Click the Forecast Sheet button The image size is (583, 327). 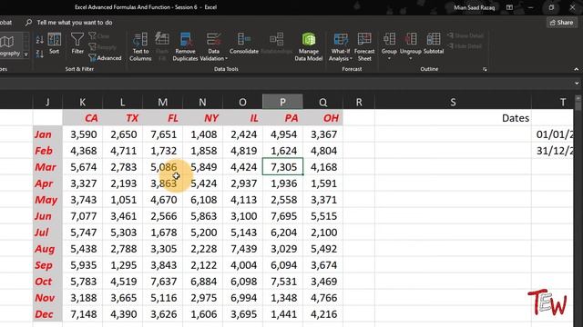pyautogui.click(x=364, y=46)
